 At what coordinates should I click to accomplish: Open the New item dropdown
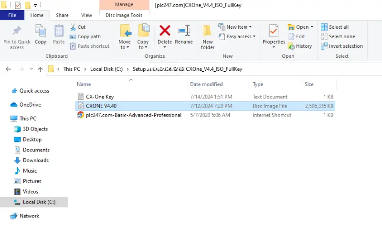235,27
